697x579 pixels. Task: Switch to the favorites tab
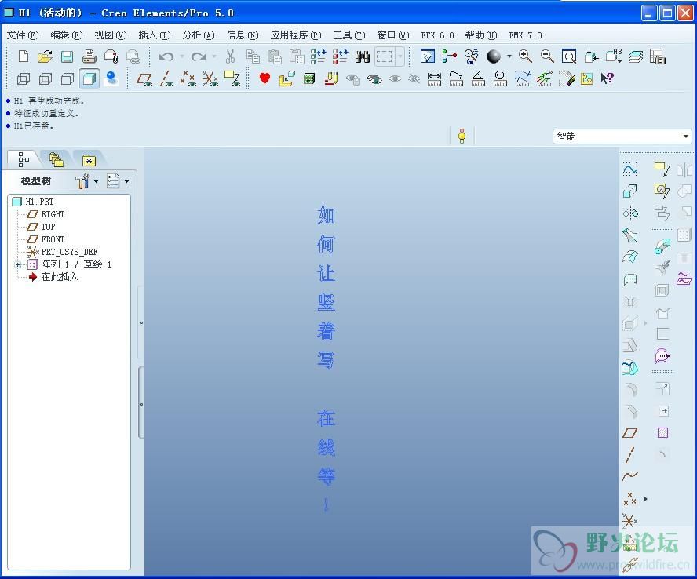click(89, 159)
